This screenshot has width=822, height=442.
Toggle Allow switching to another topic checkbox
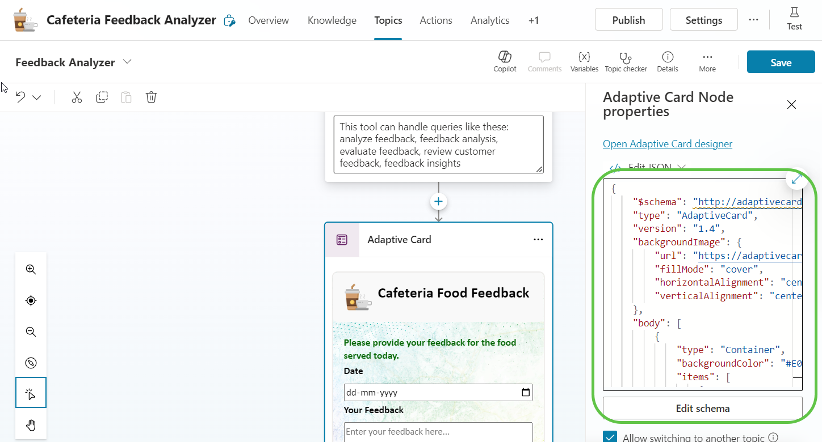(x=610, y=437)
